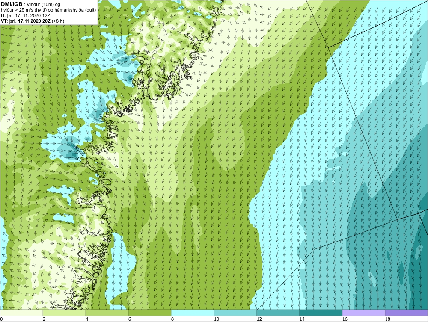Click the 16–18 m/s lavender legend swatch
Viewport: 428px width, 322px height.
pyautogui.click(x=363, y=313)
